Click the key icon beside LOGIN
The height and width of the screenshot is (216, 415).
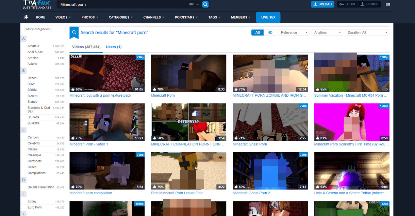click(x=342, y=4)
